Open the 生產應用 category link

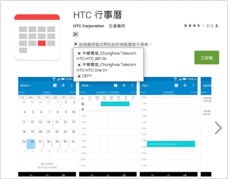point(117,26)
